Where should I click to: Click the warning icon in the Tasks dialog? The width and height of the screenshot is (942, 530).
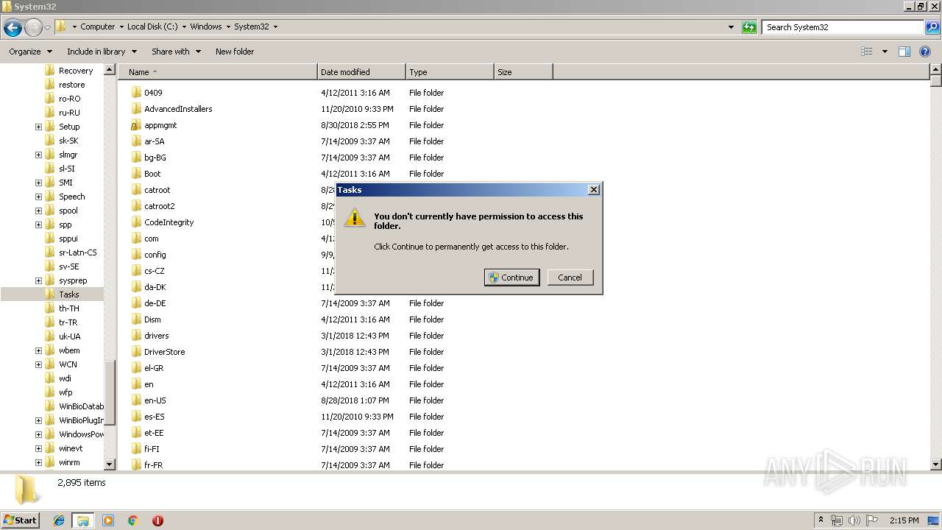[355, 218]
